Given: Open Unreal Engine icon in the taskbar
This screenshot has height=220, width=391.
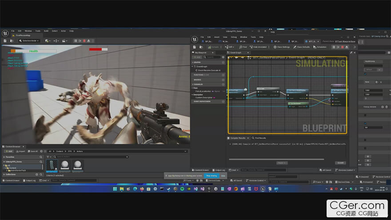Looking at the screenshot, I should 263,189.
